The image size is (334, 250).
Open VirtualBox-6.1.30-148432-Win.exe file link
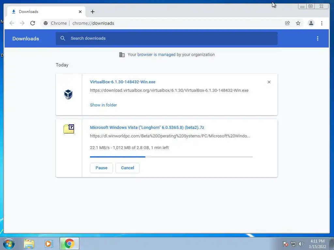(123, 82)
